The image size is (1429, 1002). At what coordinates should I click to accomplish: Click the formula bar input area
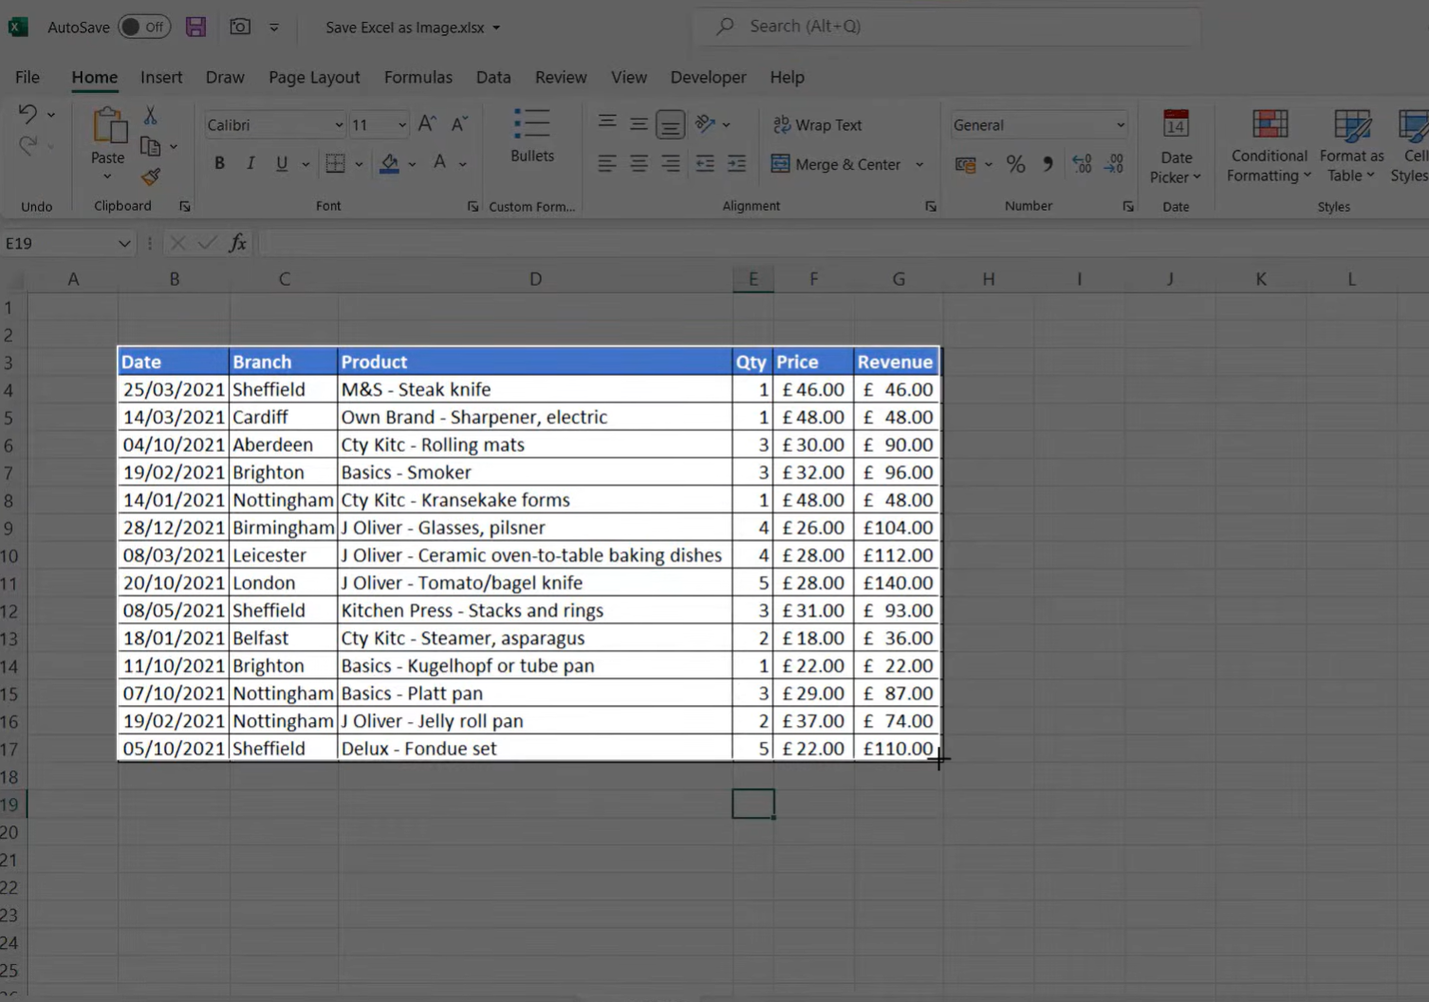(x=843, y=243)
